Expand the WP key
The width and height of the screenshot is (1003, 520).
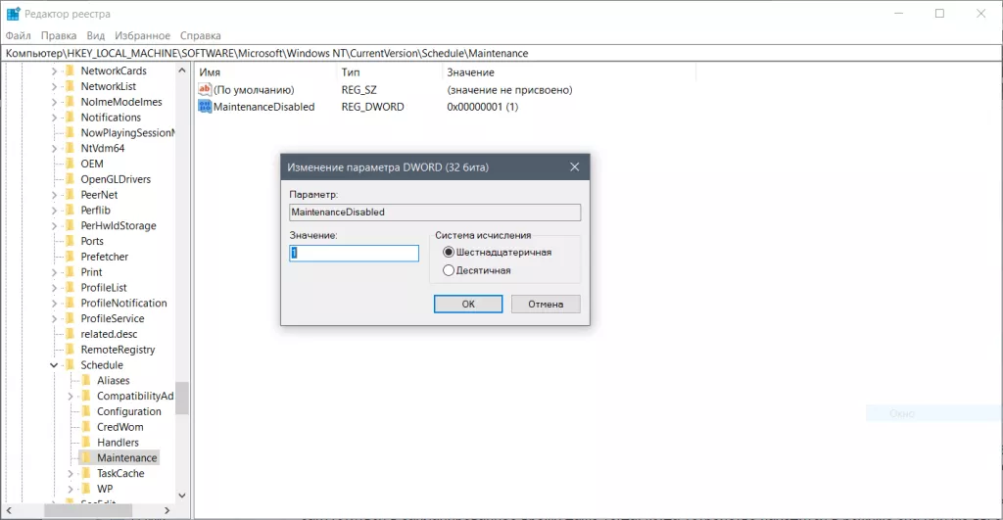(71, 489)
